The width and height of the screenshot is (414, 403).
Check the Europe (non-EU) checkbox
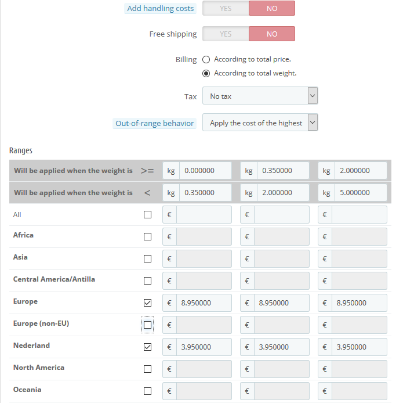coord(147,325)
